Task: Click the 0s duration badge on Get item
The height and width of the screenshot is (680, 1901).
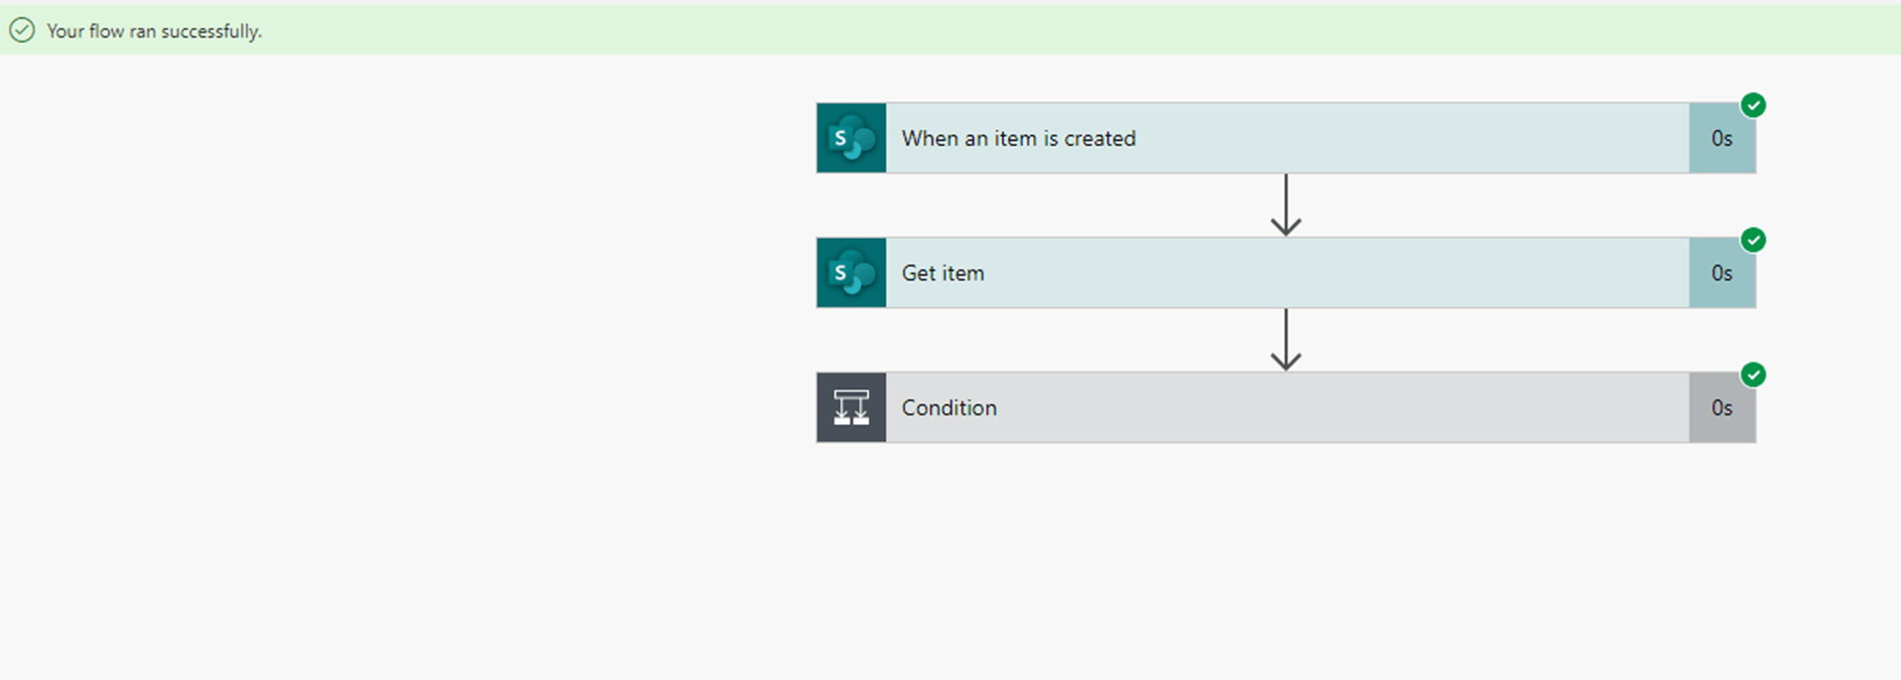Action: [x=1722, y=274]
